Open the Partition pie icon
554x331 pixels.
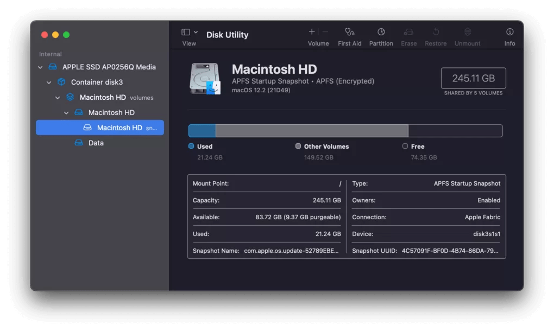[381, 32]
